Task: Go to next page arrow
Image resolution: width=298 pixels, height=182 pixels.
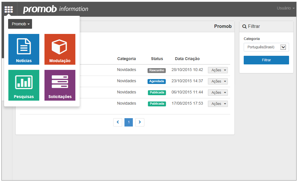Action: [140, 122]
